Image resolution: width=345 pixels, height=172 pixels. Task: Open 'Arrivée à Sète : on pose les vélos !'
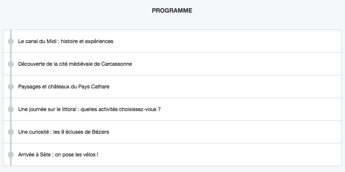click(x=58, y=155)
